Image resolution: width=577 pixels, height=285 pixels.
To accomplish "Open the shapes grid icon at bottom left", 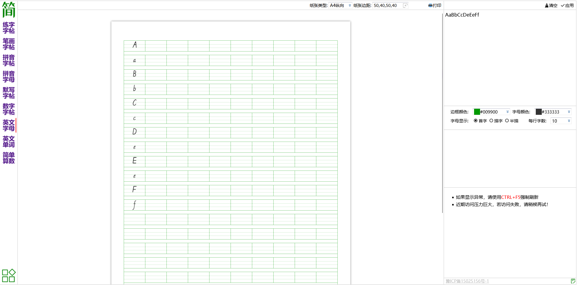I will (x=9, y=275).
